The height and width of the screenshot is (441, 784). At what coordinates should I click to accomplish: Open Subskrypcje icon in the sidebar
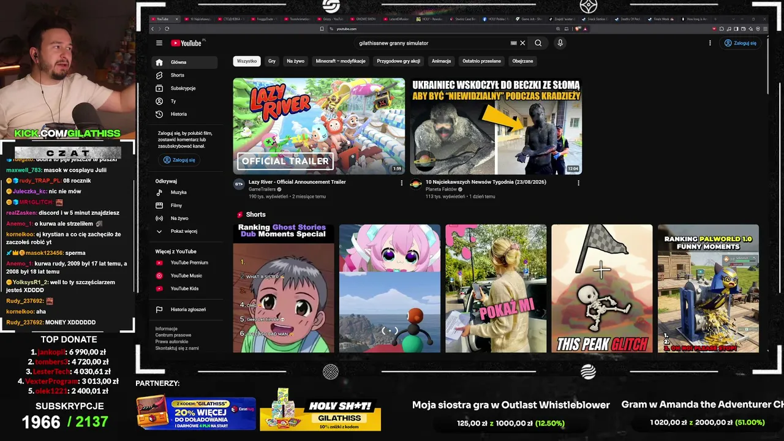coord(159,88)
